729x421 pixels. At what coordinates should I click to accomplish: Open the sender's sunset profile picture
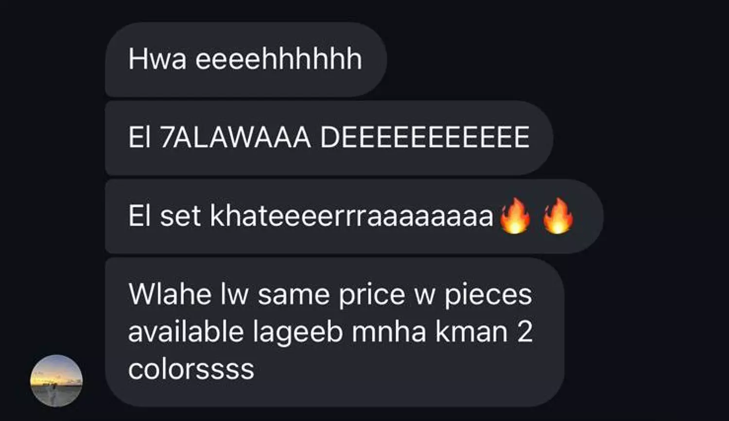(56, 381)
